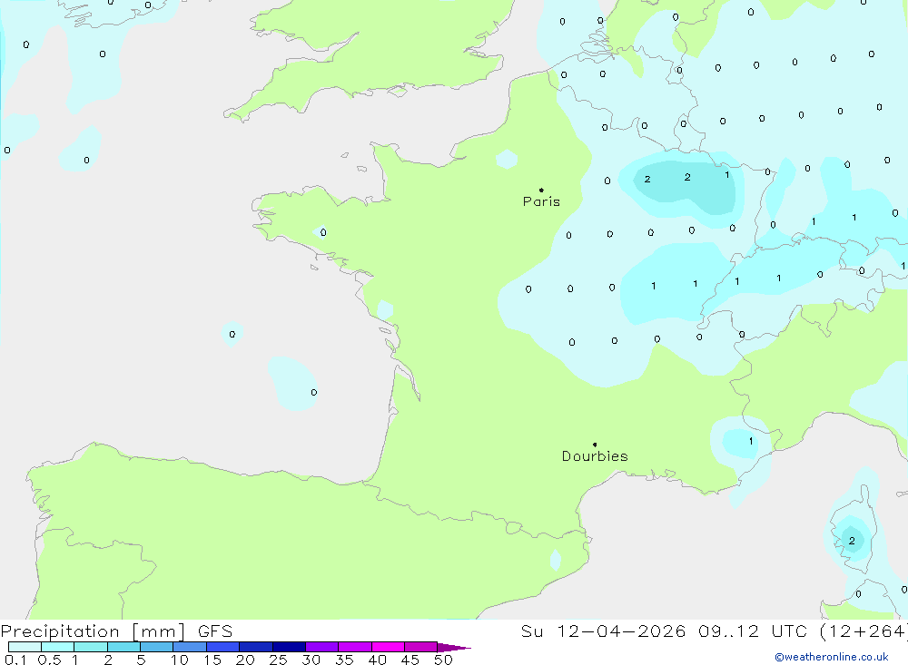Click the '10' legend scale label
This screenshot has height=665, width=908.
[180, 660]
